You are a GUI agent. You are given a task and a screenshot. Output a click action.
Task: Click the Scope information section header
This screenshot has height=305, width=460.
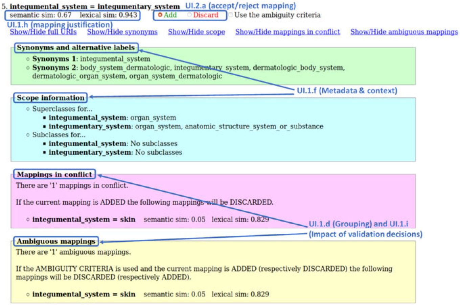50,98
